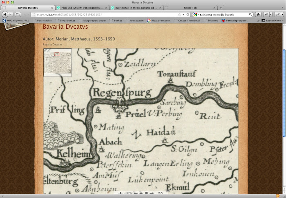Close the Neuer Tab tab
The width and height of the screenshot is (286, 198).
pyautogui.click(x=214, y=8)
